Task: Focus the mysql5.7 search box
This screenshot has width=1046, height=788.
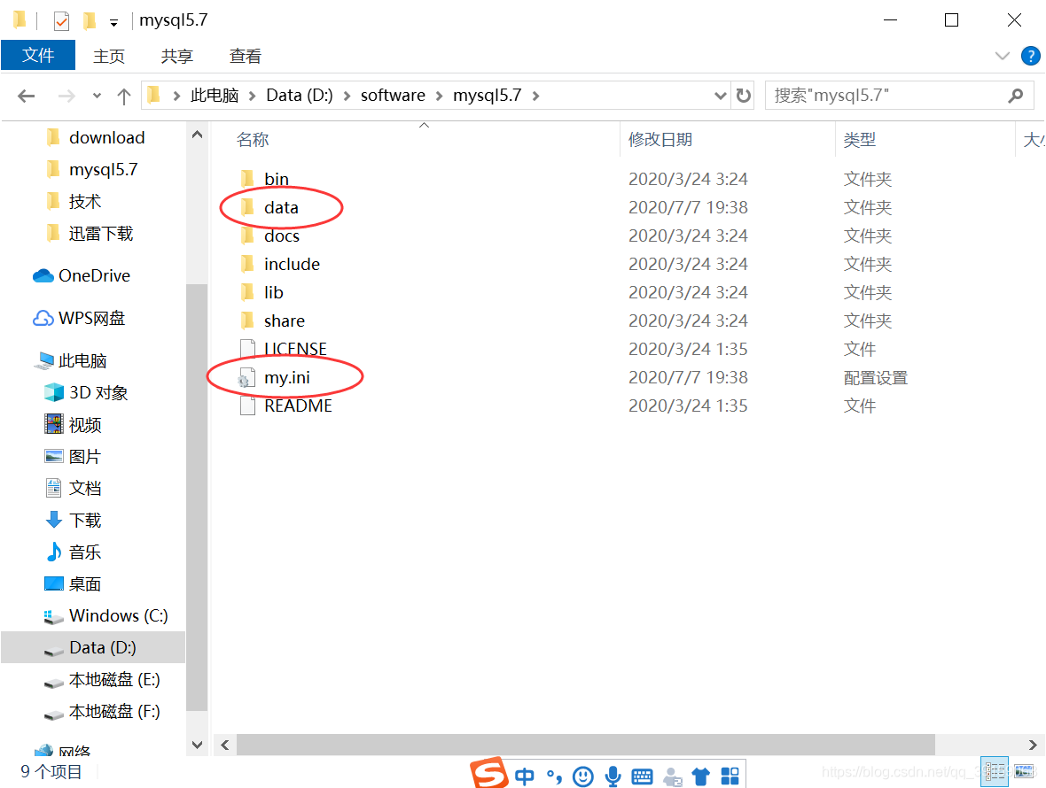Action: click(x=899, y=96)
